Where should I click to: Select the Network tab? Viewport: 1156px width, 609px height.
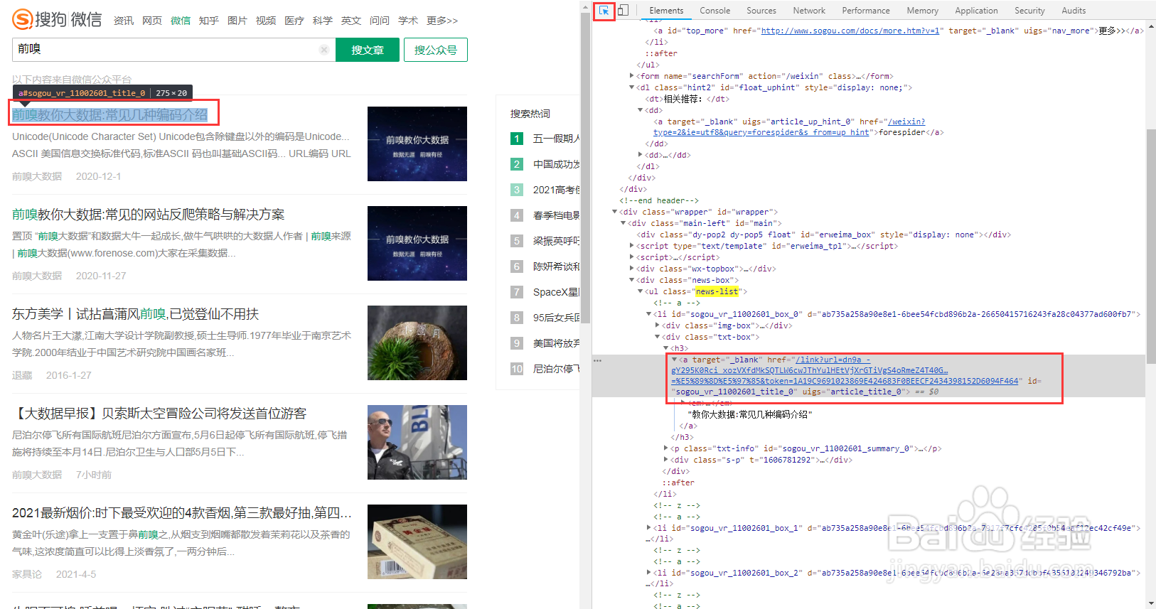[809, 11]
